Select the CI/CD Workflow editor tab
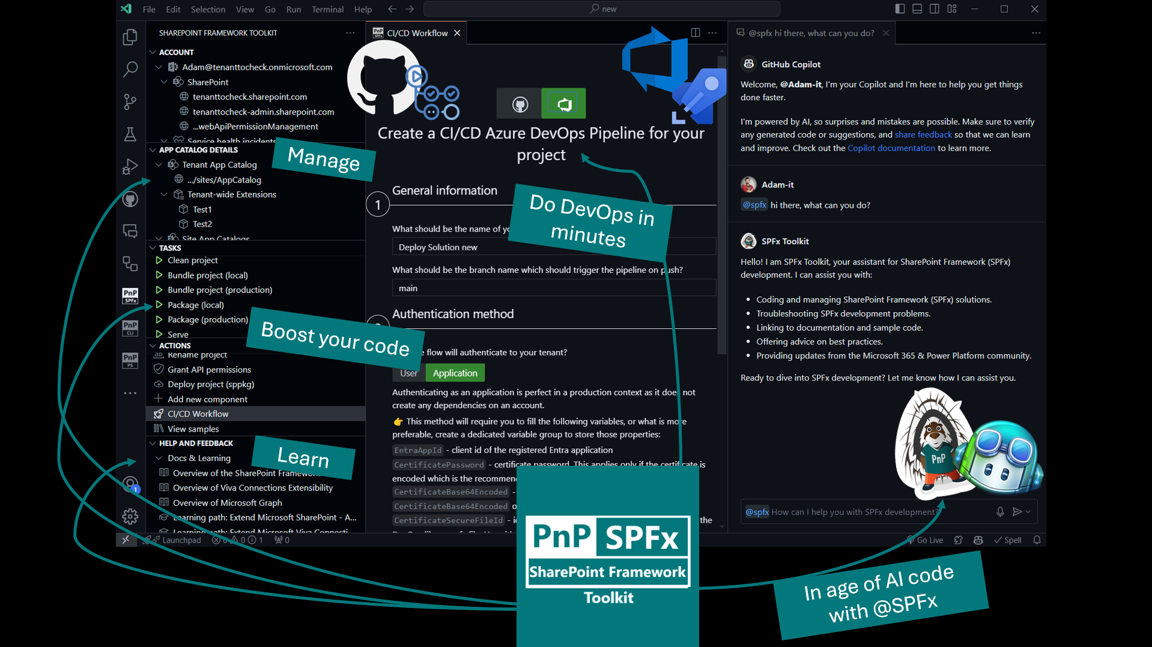The height and width of the screenshot is (647, 1152). click(416, 33)
